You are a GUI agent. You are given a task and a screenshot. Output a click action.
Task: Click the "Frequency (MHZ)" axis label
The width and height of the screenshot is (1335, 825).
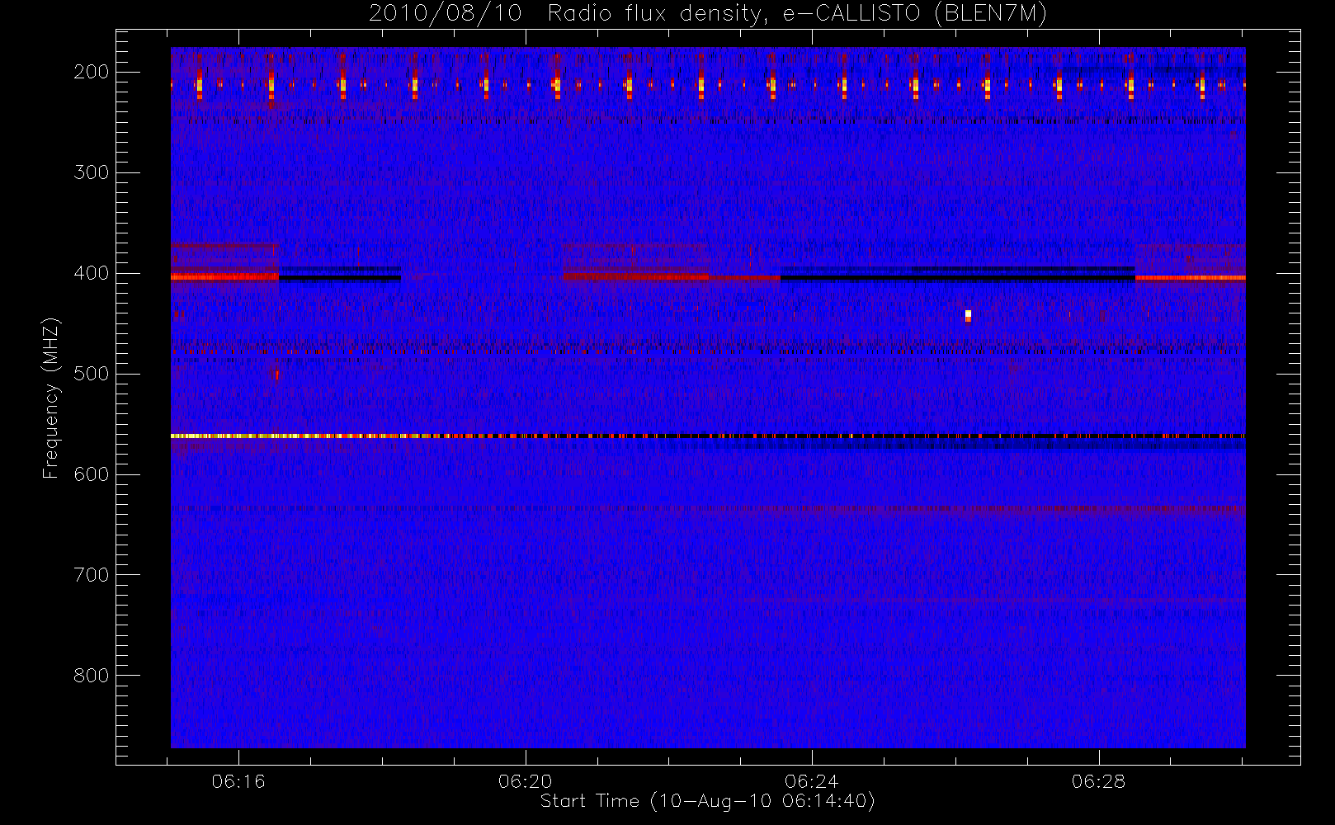(51, 398)
